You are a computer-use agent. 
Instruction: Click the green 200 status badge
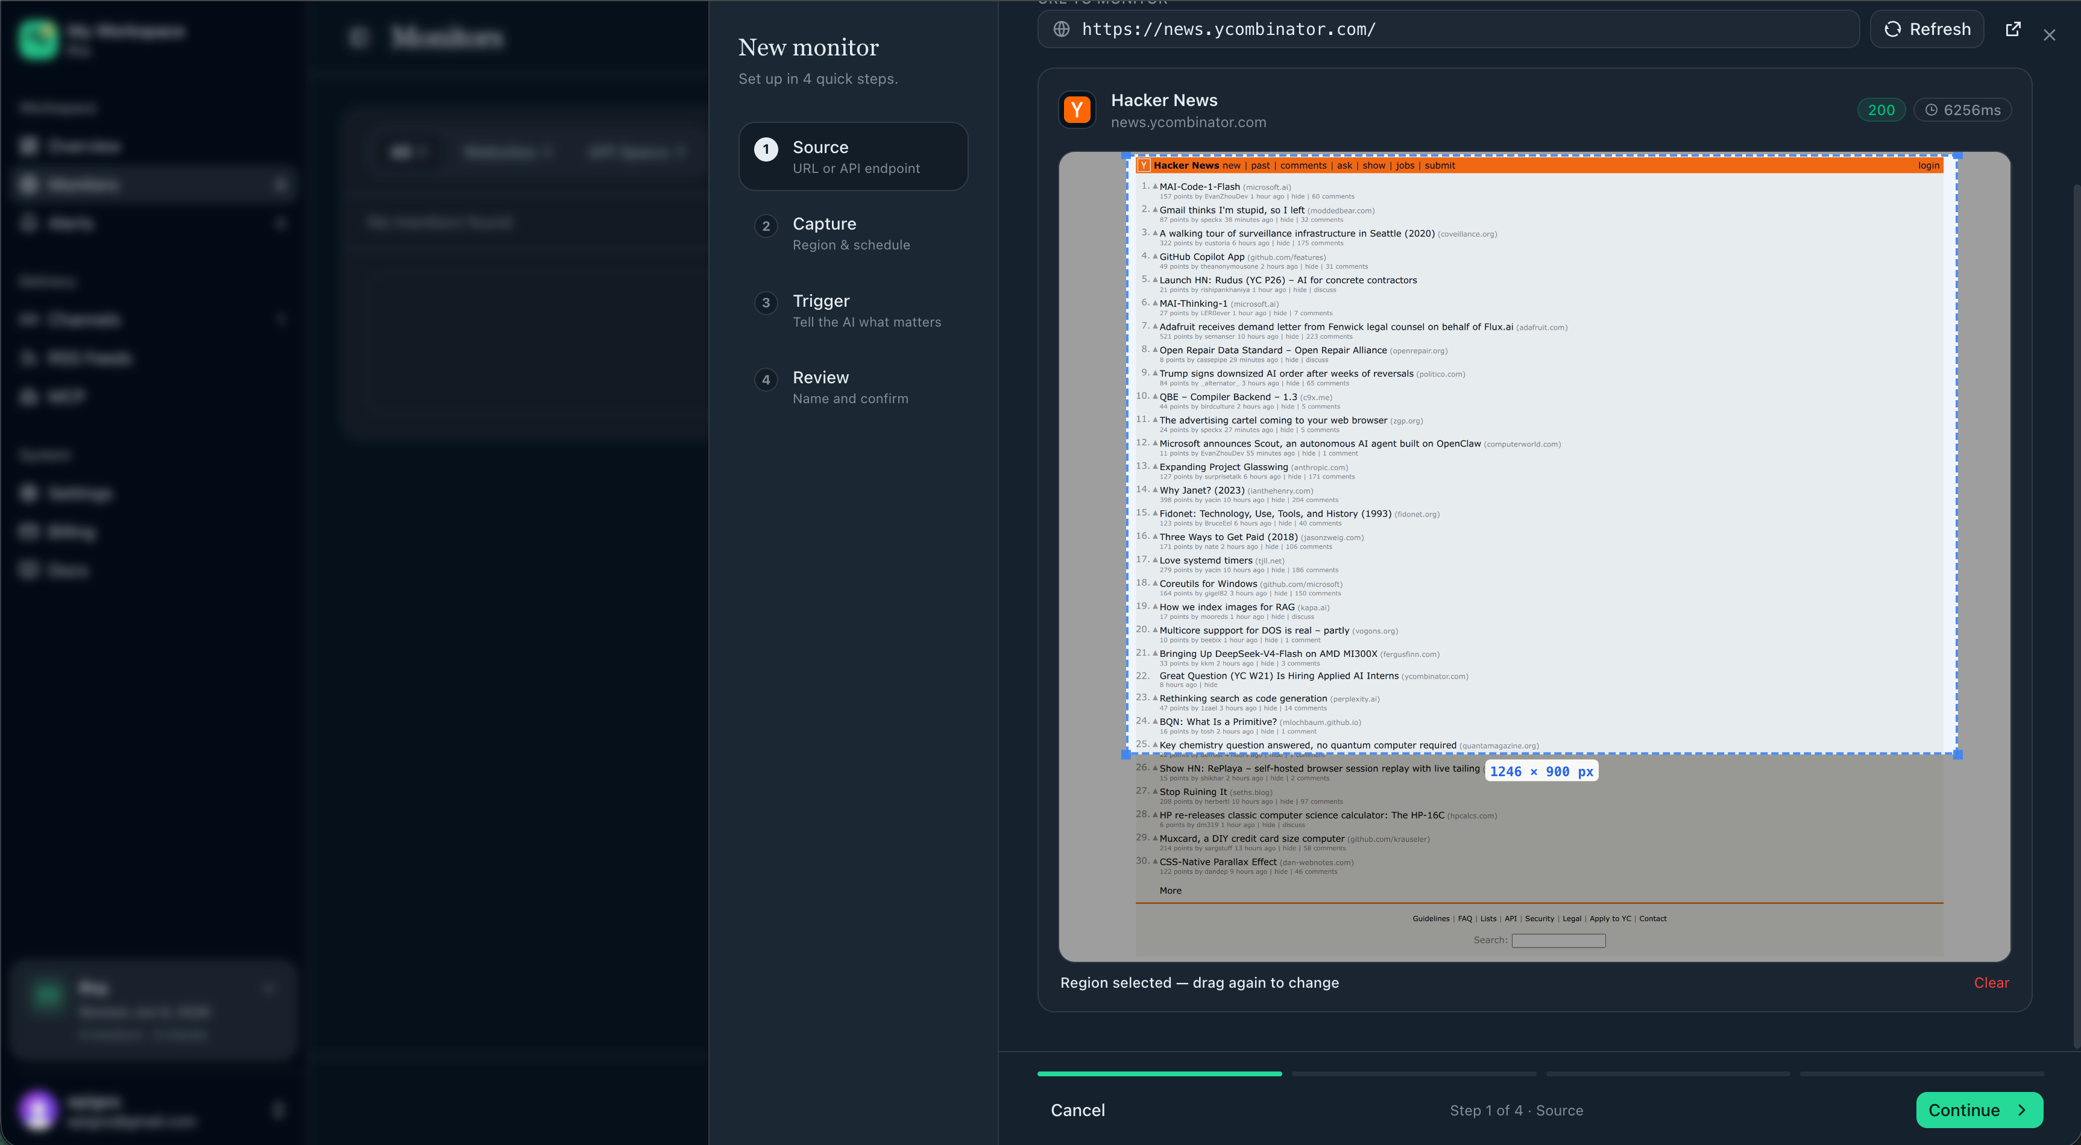(1881, 110)
